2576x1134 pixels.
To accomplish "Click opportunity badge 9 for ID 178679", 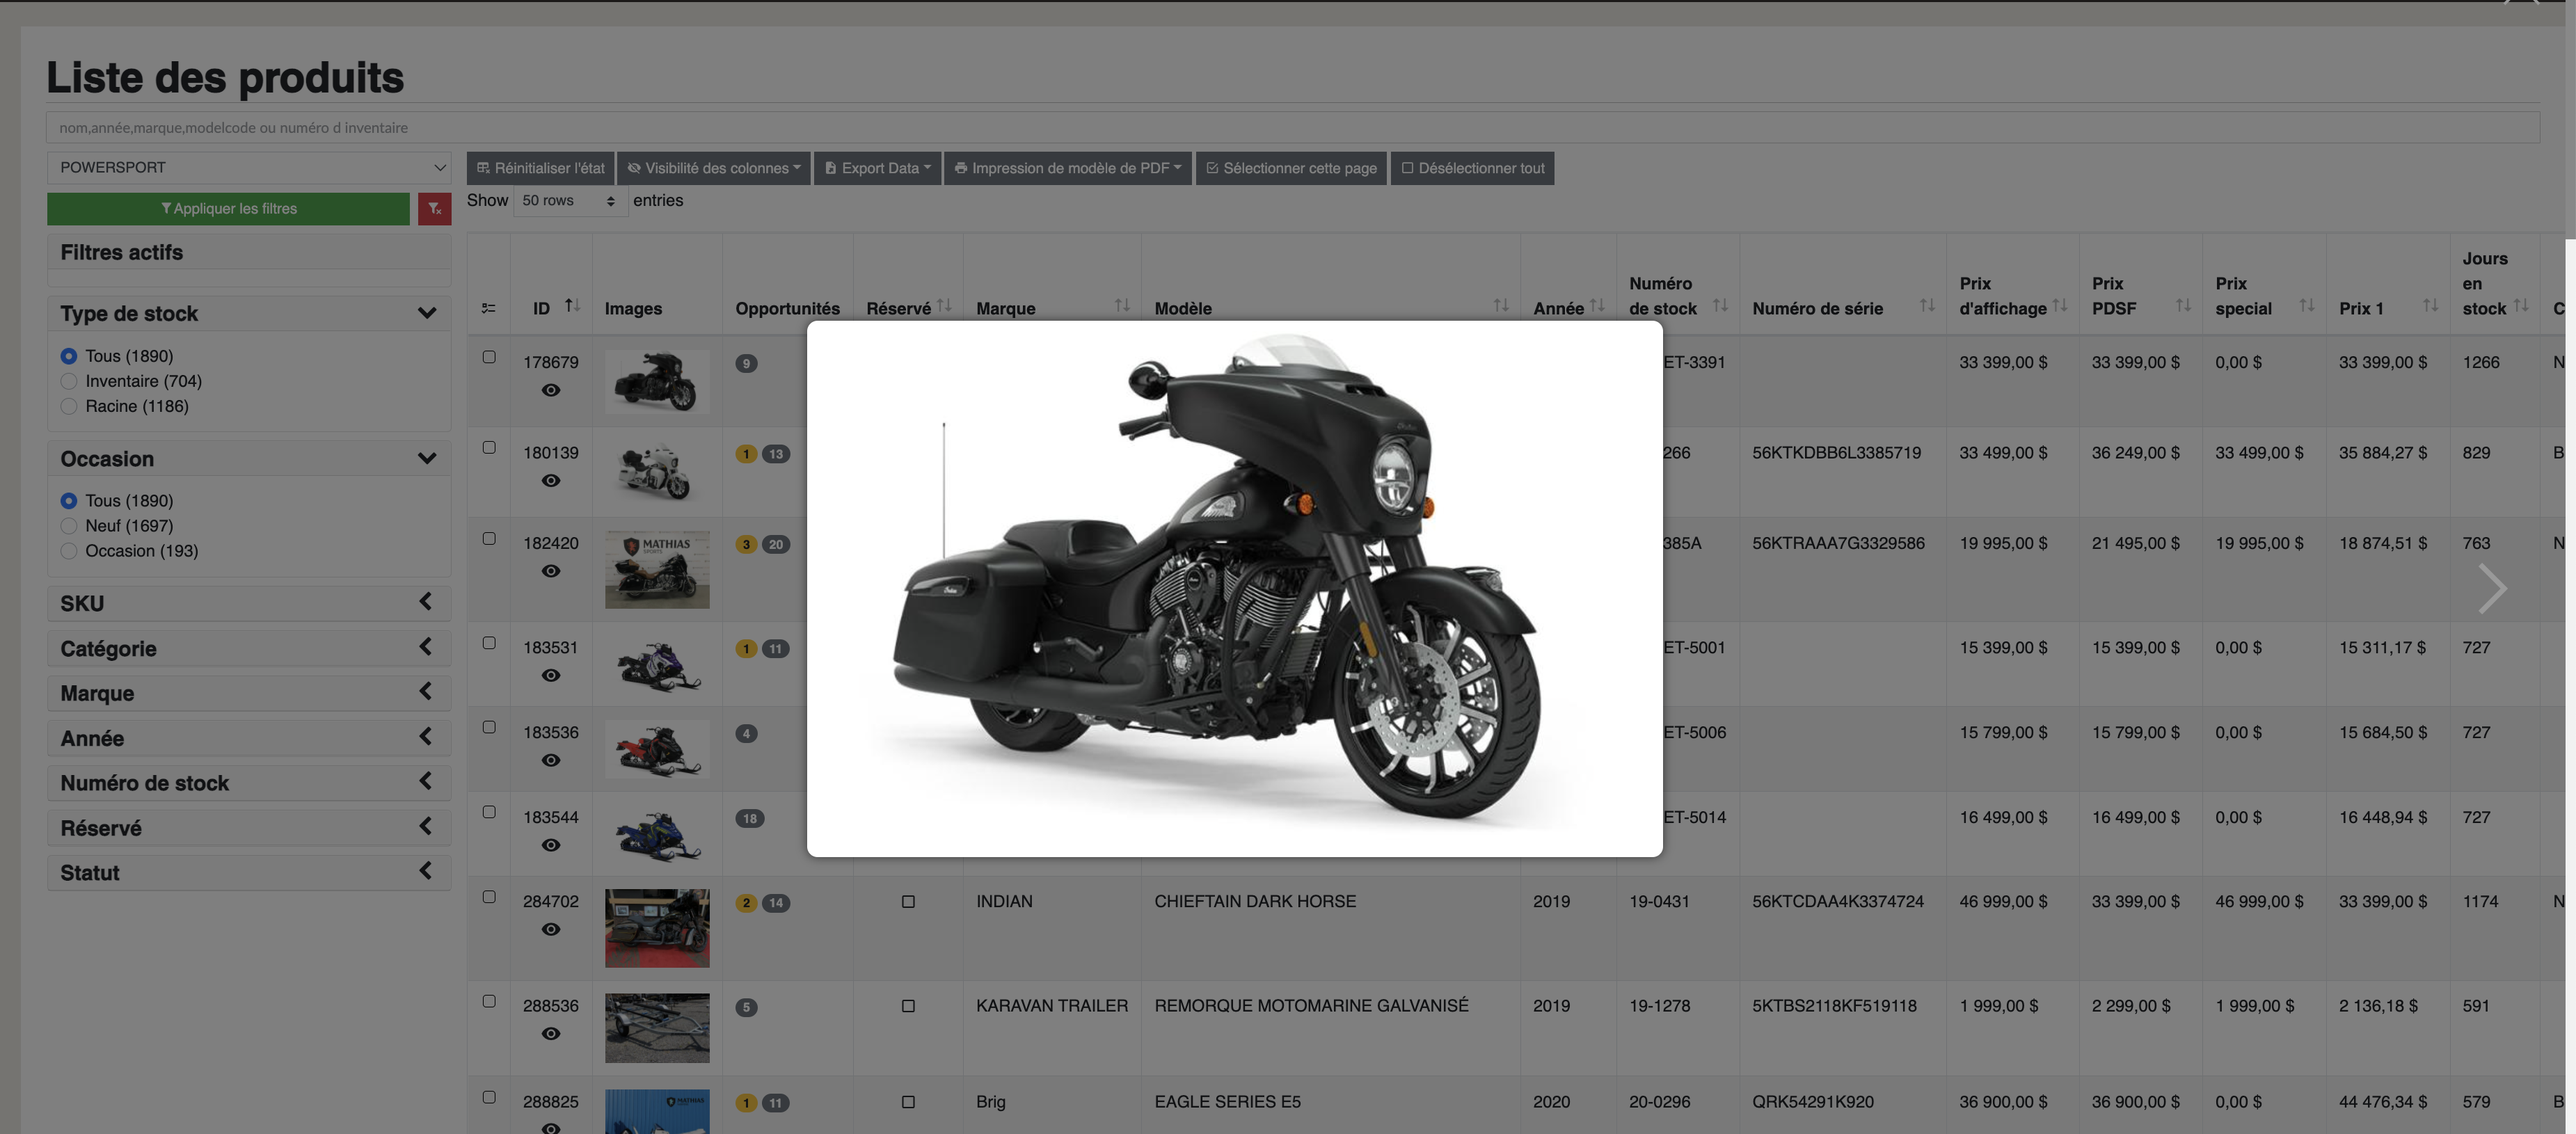I will pyautogui.click(x=746, y=364).
